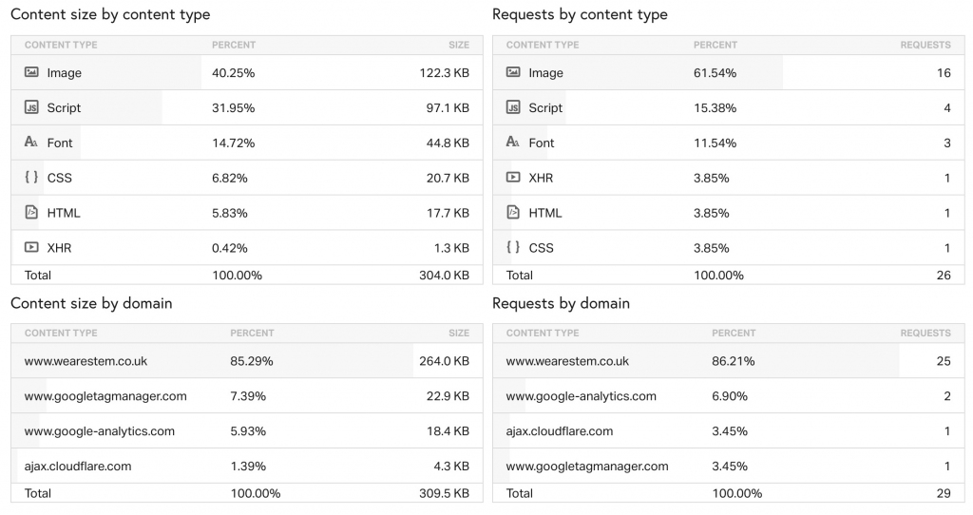Click the Image icon in Requests by content type
The width and height of the screenshot is (973, 515).
click(x=512, y=72)
